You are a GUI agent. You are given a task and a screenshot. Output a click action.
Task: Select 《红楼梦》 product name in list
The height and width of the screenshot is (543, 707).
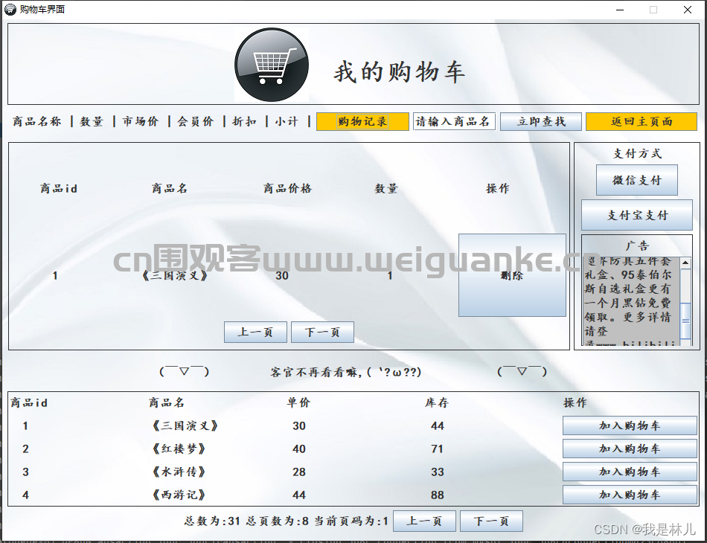pos(179,449)
